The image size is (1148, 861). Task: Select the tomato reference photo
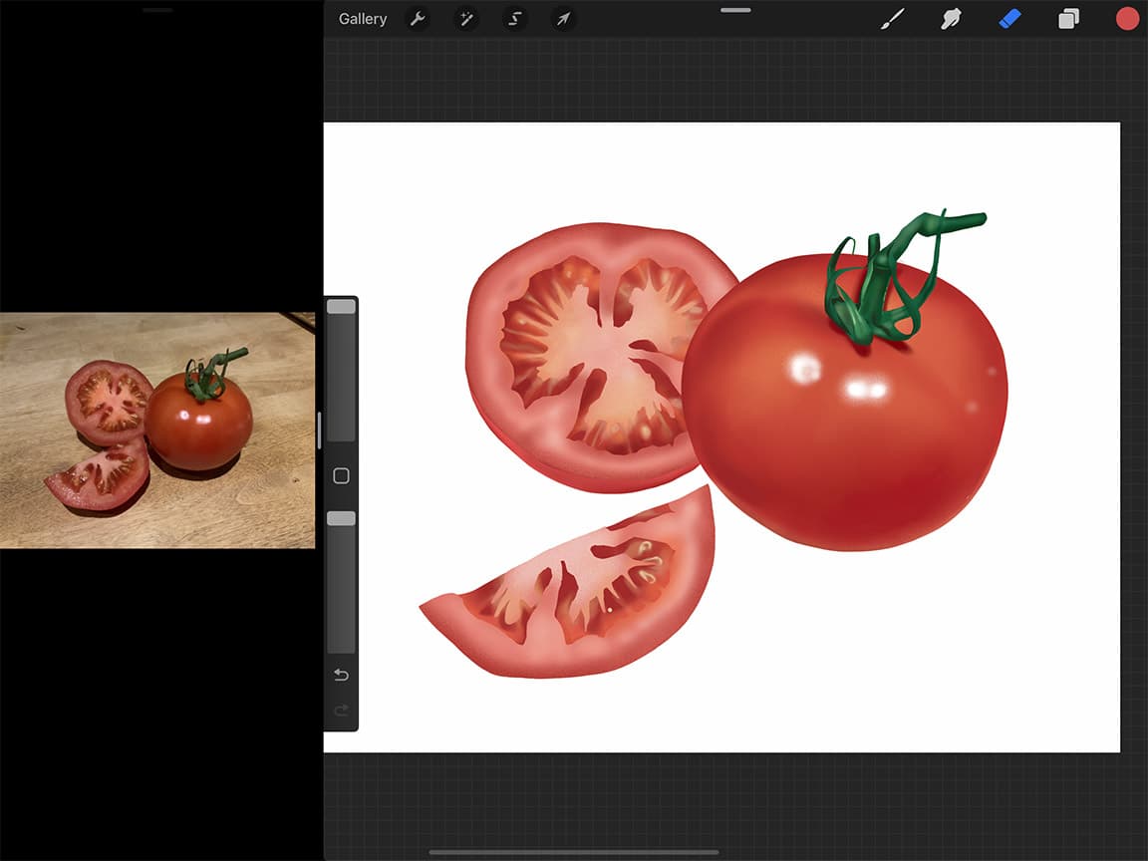(157, 429)
